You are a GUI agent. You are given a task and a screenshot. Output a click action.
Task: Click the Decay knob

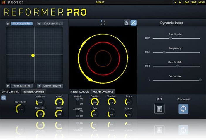pyautogui.click(x=59, y=114)
